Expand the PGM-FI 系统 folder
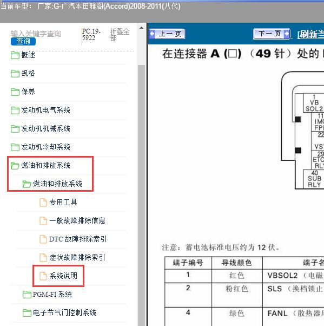The height and width of the screenshot is (326, 324). pos(52,294)
